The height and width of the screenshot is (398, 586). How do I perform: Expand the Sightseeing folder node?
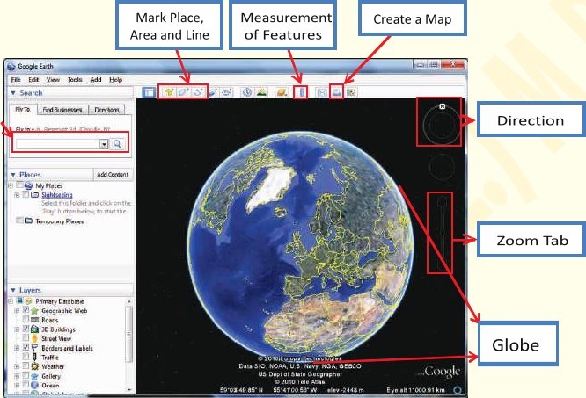coord(17,195)
